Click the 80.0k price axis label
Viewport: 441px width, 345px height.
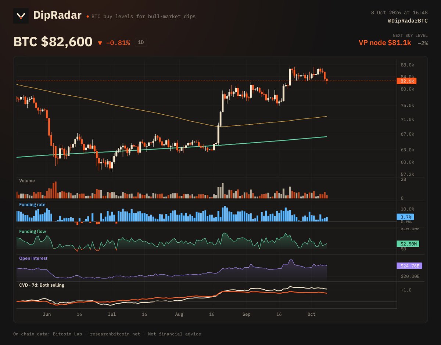407,89
